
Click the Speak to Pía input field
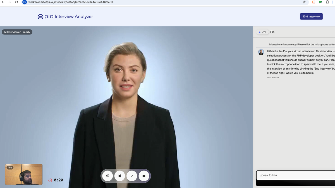295,175
